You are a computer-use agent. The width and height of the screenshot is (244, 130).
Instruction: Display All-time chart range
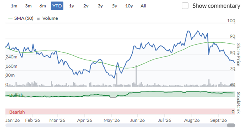pyautogui.click(x=143, y=6)
